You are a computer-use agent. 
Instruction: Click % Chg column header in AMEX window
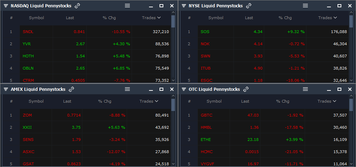[x=105, y=101]
